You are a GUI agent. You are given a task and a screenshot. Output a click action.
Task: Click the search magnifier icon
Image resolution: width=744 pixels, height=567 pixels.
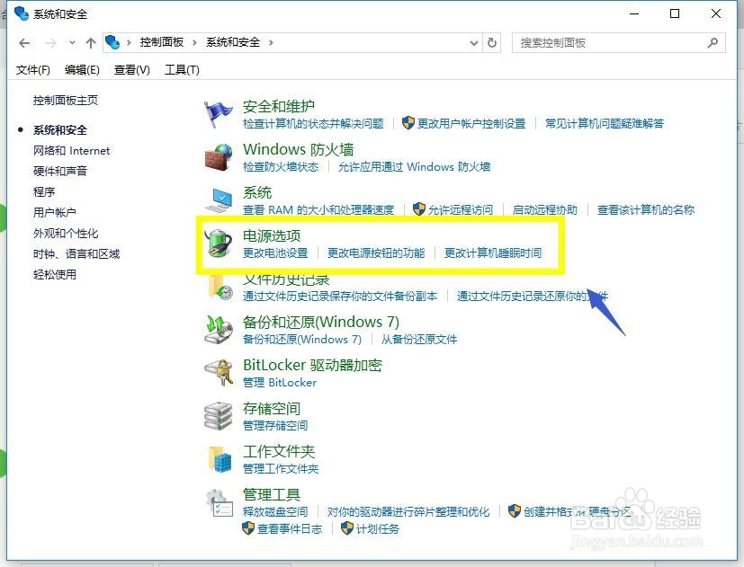(x=713, y=42)
